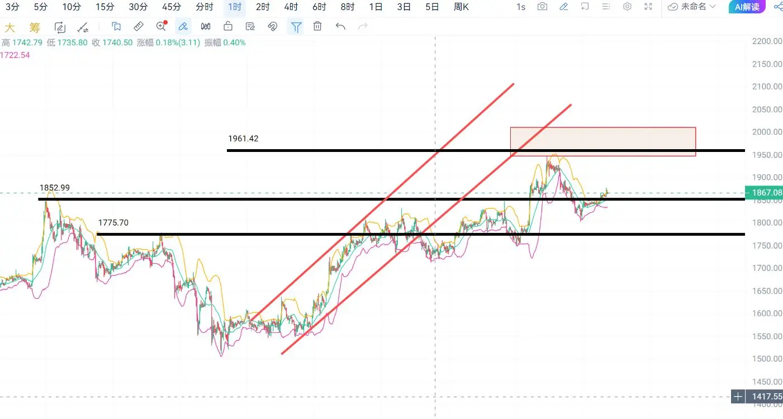Undo the last drawing action
This screenshot has width=783, height=419.
click(340, 26)
